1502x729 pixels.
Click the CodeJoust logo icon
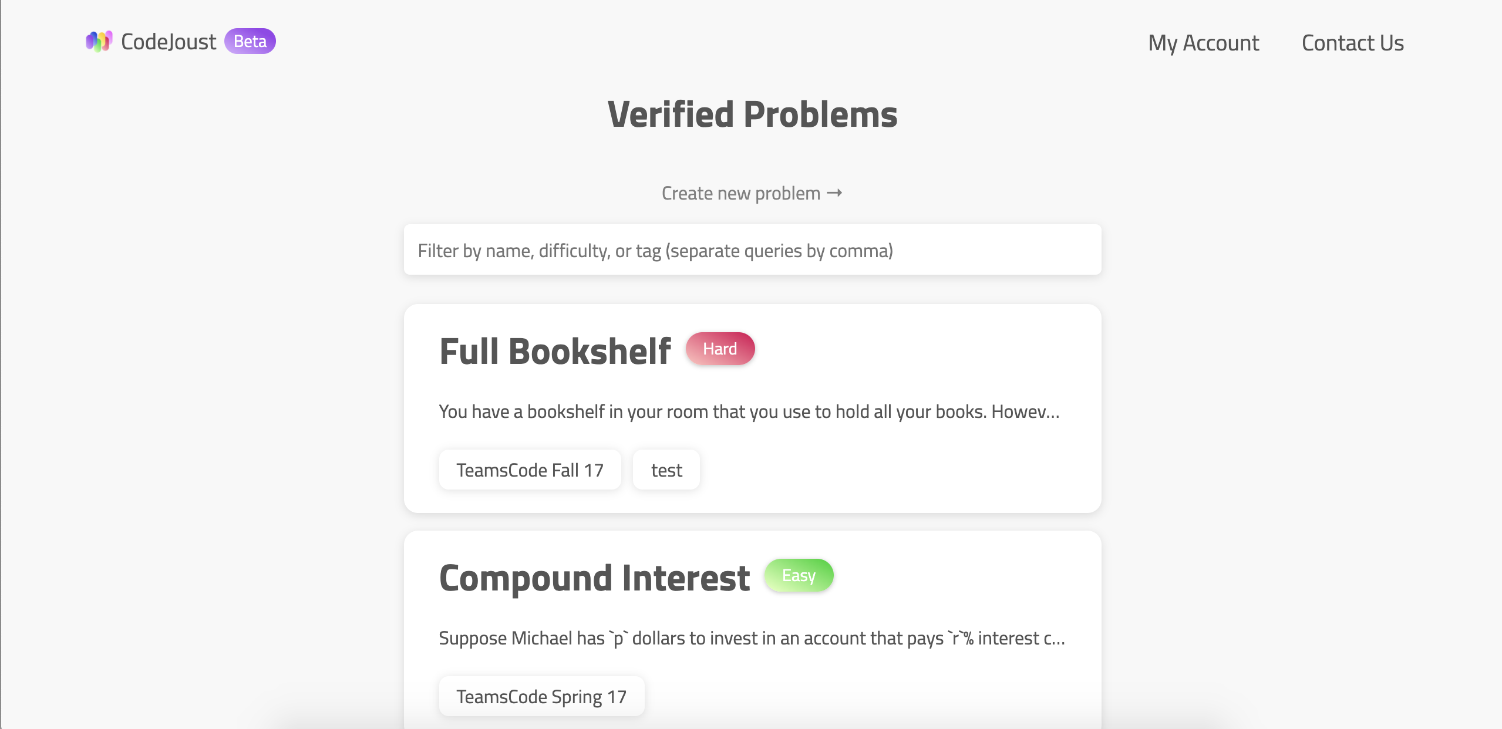click(99, 41)
